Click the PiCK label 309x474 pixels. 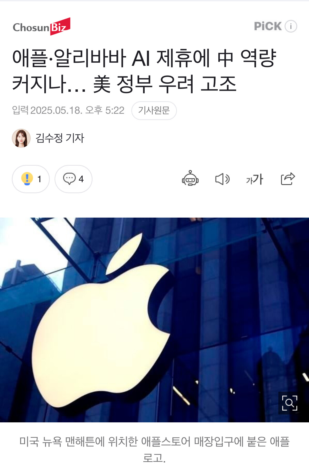point(268,26)
